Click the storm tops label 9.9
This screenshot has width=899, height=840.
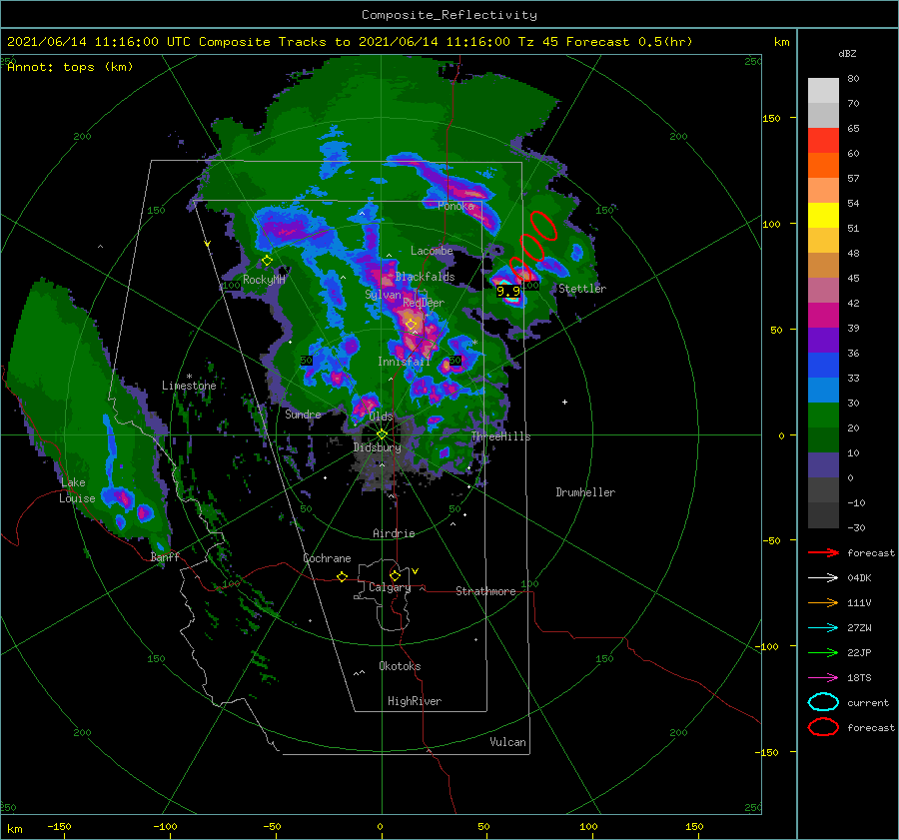(508, 292)
